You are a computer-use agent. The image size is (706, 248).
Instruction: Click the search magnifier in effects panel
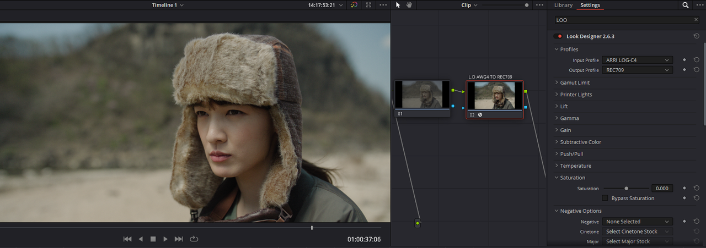coord(686,5)
